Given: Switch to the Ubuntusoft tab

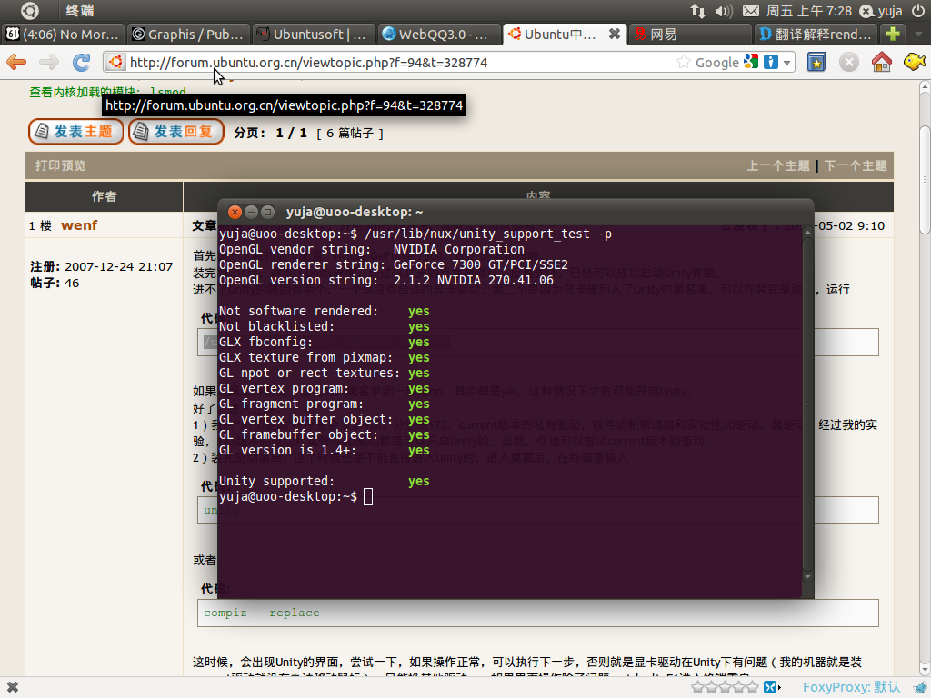Looking at the screenshot, I should tap(314, 34).
